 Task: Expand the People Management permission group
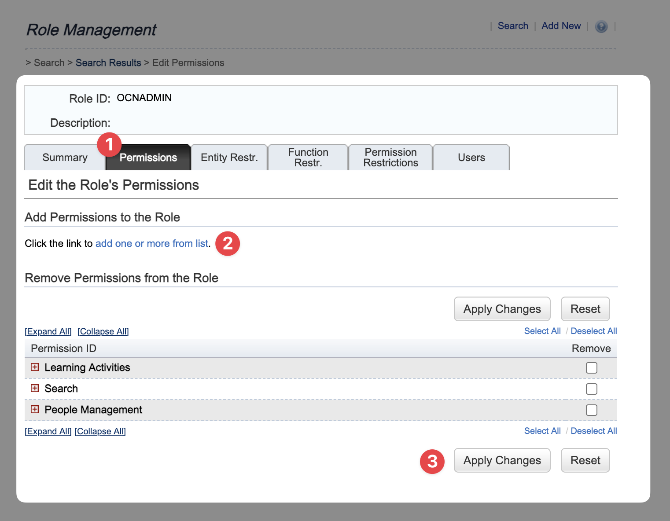(x=35, y=409)
